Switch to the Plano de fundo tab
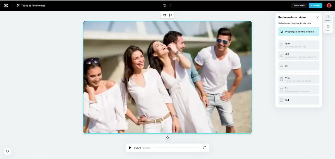The image size is (335, 159). tap(328, 28)
